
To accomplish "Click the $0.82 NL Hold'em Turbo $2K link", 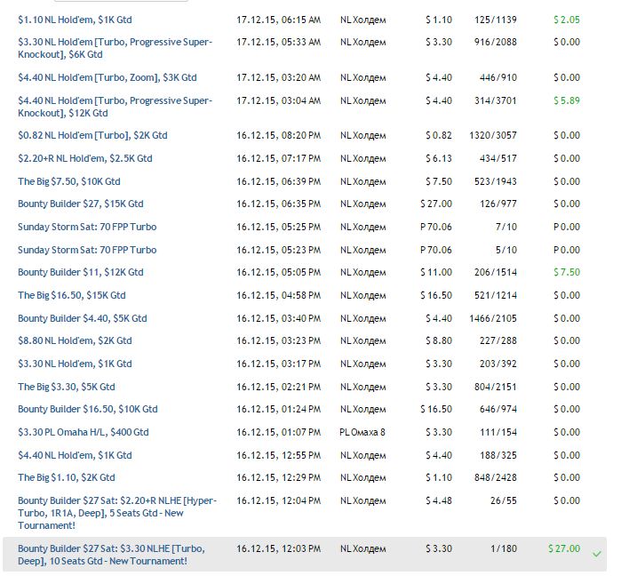I will [x=92, y=136].
